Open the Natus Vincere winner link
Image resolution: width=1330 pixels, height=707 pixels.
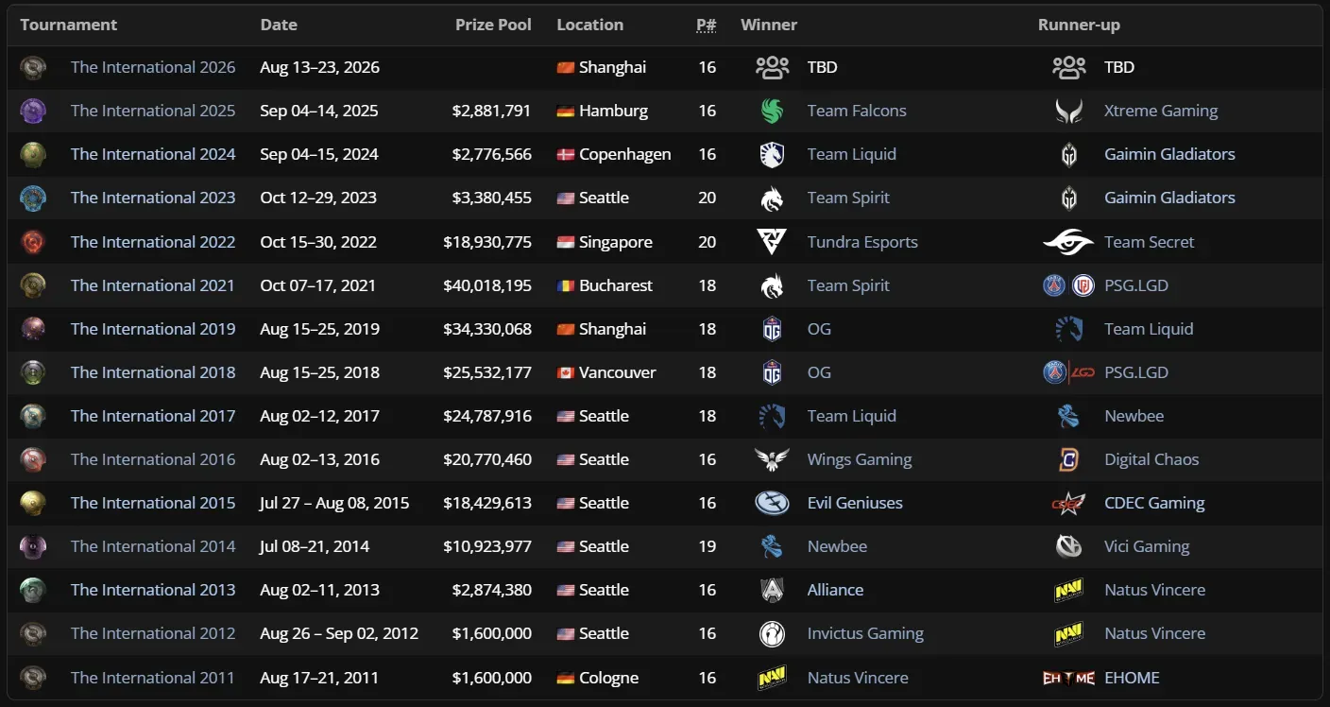point(858,678)
